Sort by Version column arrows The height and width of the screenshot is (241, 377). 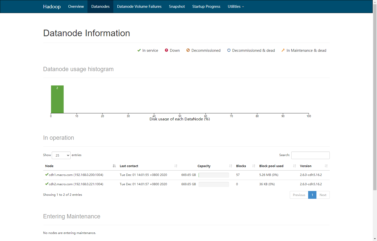(326, 166)
